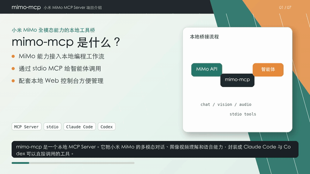Click the stdio tools label
The width and height of the screenshot is (310, 174).
click(243, 114)
